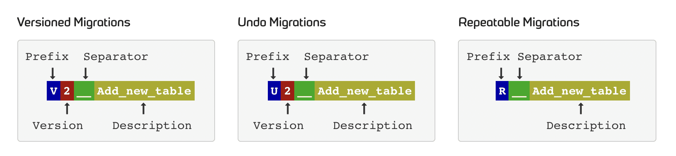676x156 pixels.
Task: Click the Versioned Migrations heading
Action: [x=74, y=22]
